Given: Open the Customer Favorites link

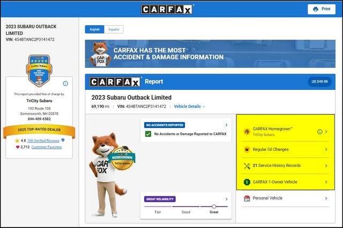Looking at the screenshot, I should click(x=47, y=147).
